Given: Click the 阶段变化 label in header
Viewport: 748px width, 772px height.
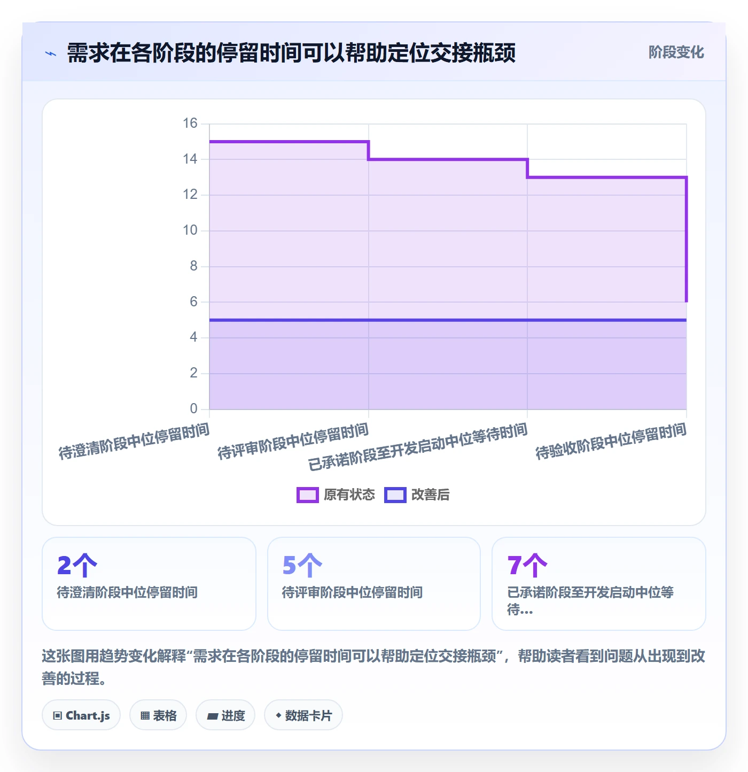Looking at the screenshot, I should pos(676,52).
